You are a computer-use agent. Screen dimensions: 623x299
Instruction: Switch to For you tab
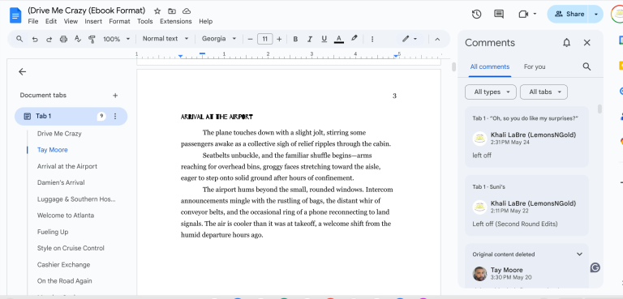tap(535, 66)
